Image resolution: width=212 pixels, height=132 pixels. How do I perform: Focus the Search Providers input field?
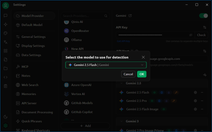(85, 16)
